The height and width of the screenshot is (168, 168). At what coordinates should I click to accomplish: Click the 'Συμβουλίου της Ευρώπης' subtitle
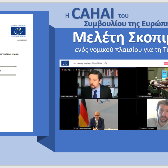pos(126,24)
